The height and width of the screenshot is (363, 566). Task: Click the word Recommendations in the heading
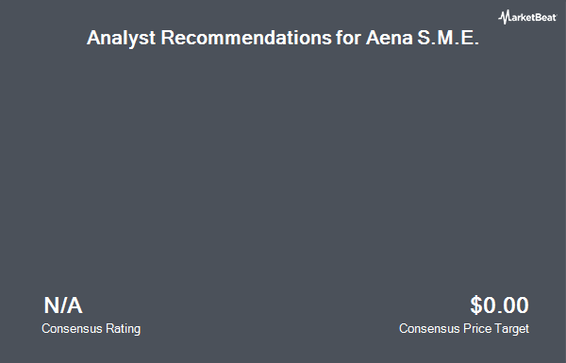(246, 37)
